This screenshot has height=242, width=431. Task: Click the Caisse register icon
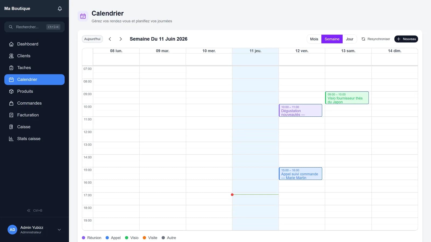tap(11, 127)
